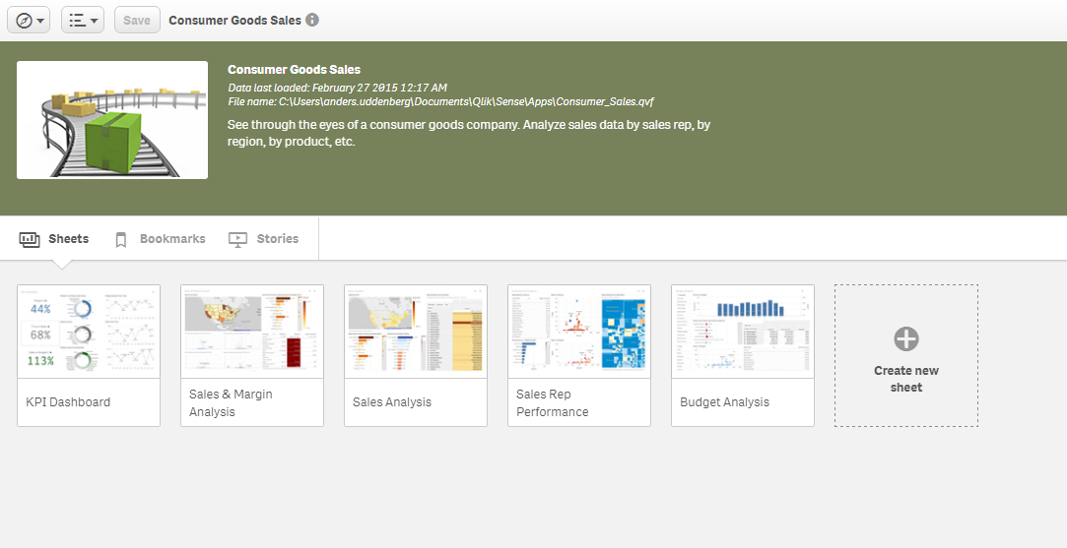
Task: Click the Data last loaded date line
Action: 338,88
